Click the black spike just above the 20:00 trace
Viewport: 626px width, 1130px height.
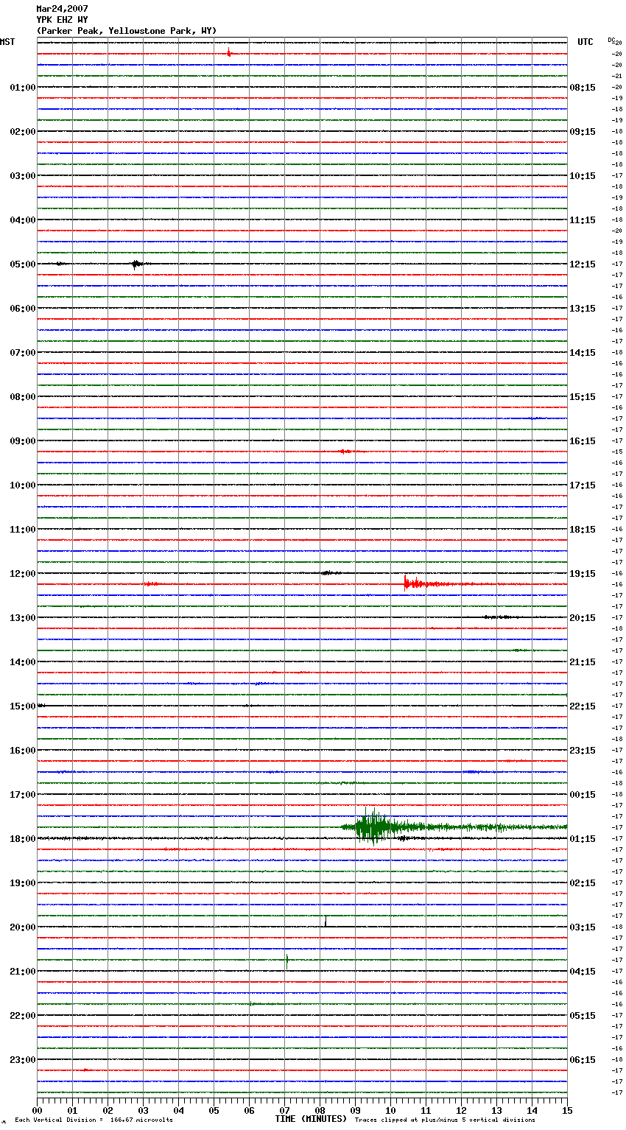tap(326, 921)
